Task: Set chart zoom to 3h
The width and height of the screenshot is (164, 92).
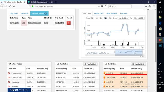Action: click(x=97, y=18)
